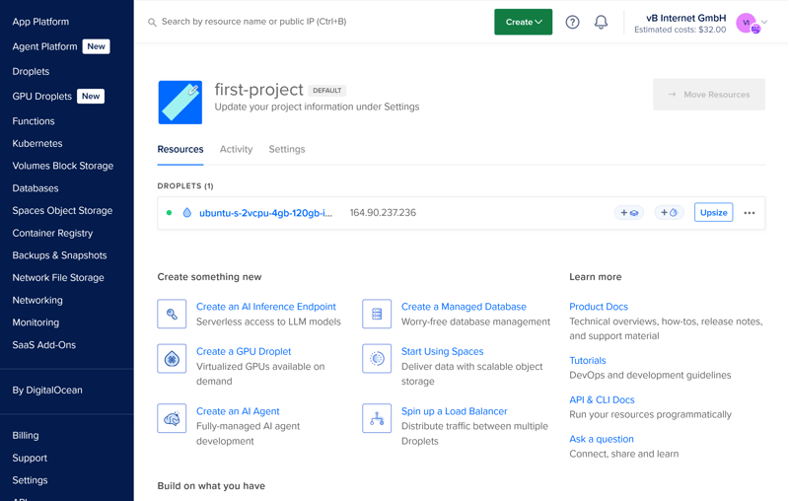
Task: Open the Product Docs link
Action: click(x=599, y=307)
